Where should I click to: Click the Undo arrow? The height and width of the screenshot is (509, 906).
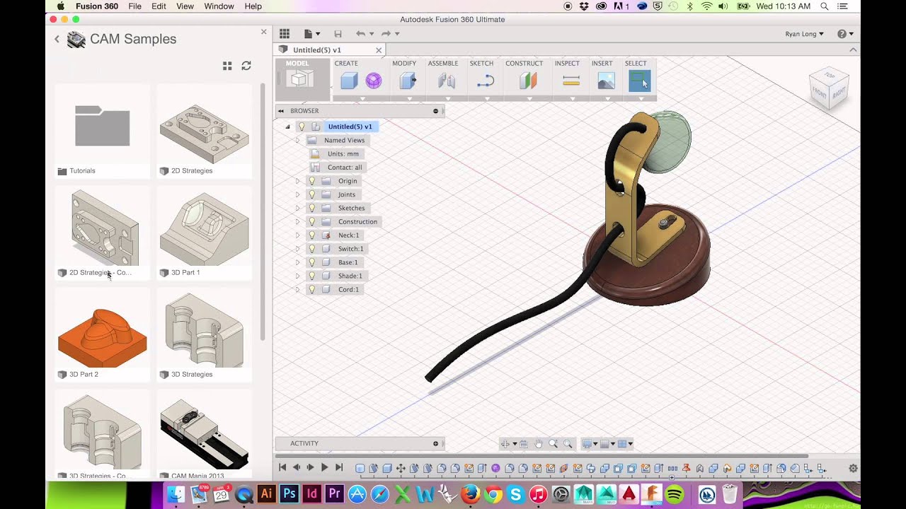(x=360, y=33)
